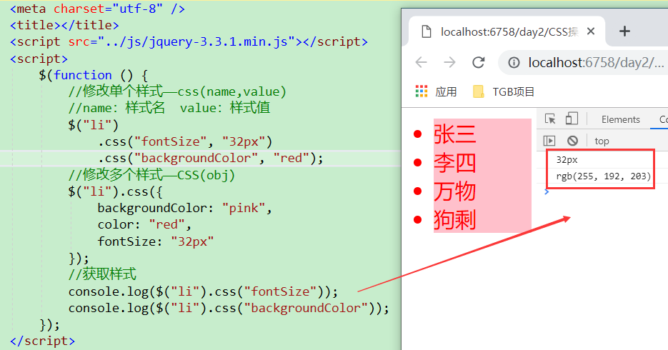Reload the page with the refresh icon

tap(479, 63)
